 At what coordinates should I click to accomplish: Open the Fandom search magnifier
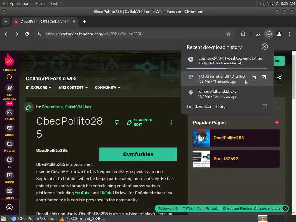[x=10, y=77]
